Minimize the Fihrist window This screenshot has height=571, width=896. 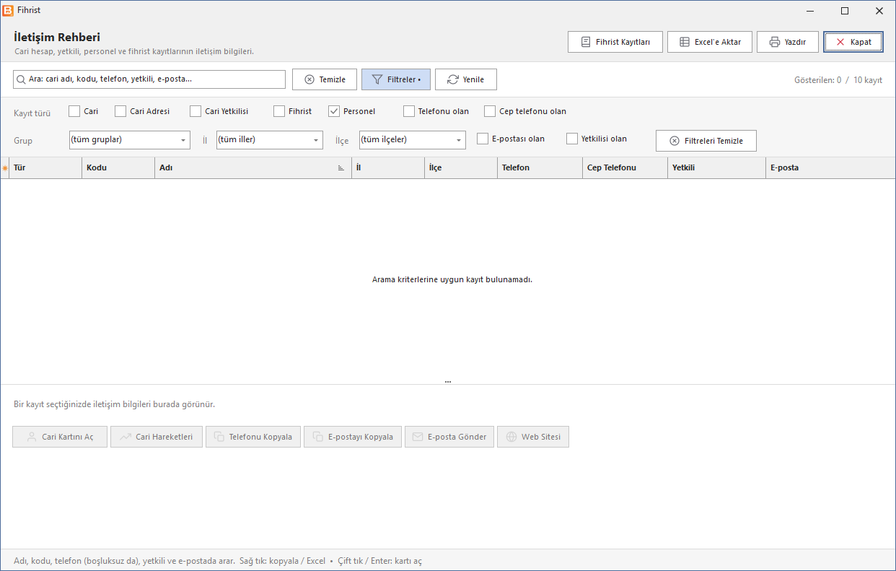(x=811, y=10)
